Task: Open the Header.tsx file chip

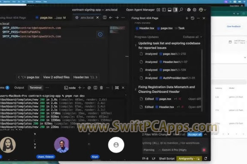Action: 145,28
